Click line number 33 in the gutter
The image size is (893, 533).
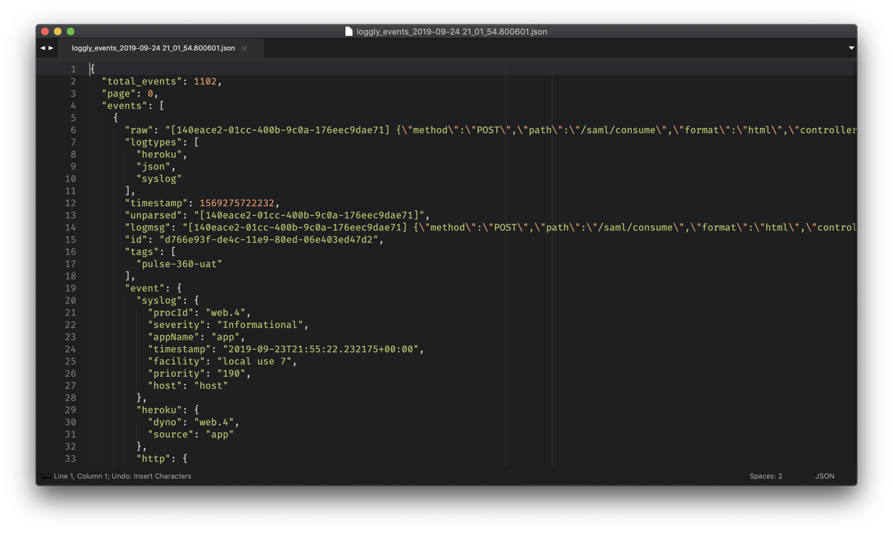[70, 459]
